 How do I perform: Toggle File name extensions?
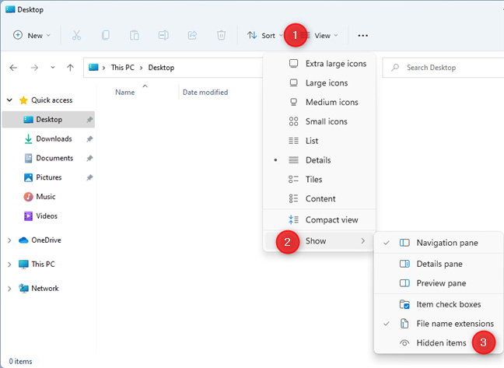[438, 324]
